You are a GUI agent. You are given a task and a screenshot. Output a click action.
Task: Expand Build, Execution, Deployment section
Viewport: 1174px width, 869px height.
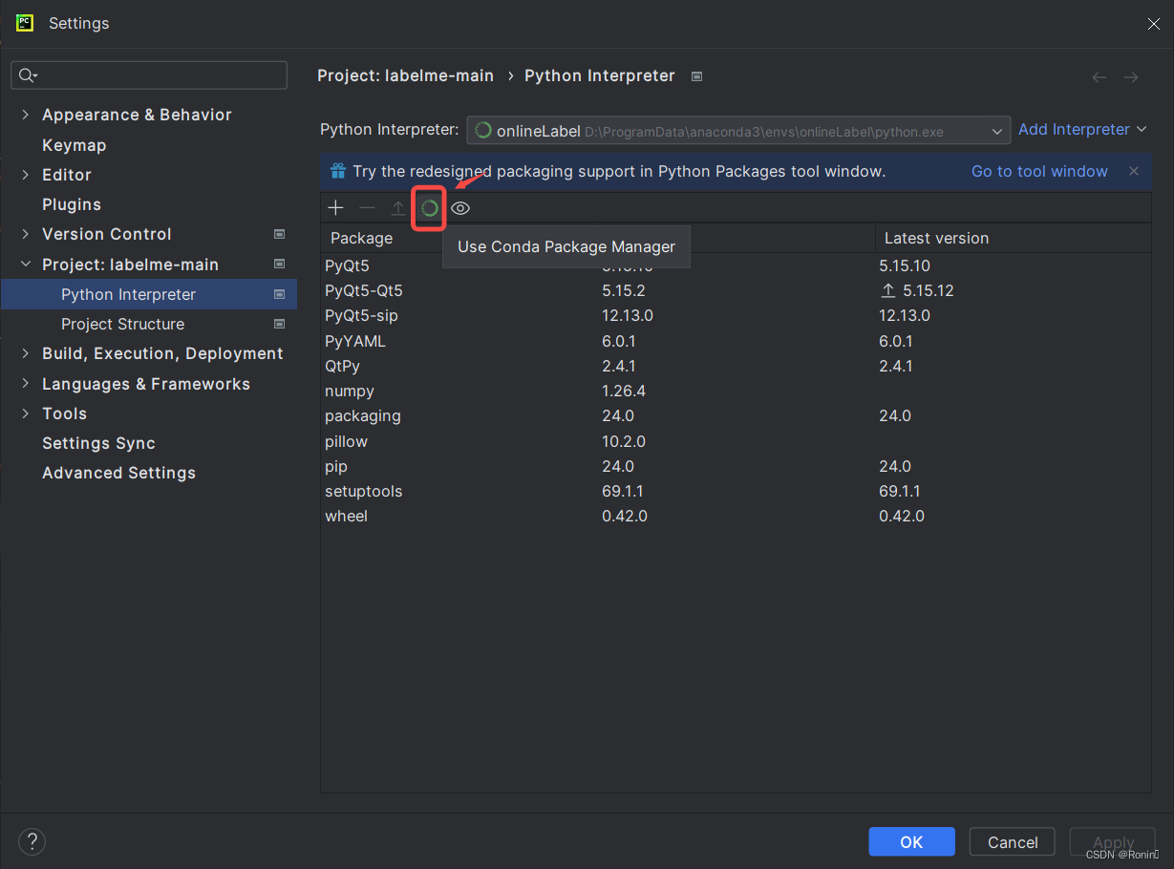click(25, 353)
